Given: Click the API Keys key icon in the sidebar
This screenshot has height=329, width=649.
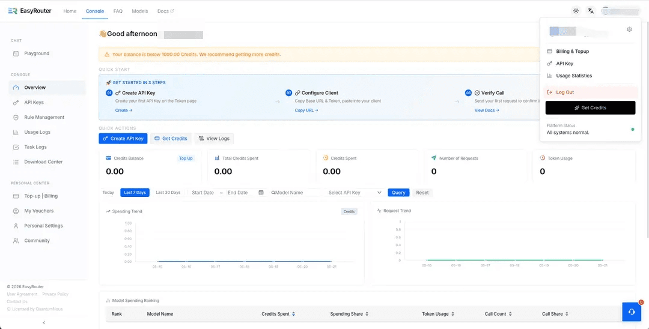Looking at the screenshot, I should tap(16, 103).
